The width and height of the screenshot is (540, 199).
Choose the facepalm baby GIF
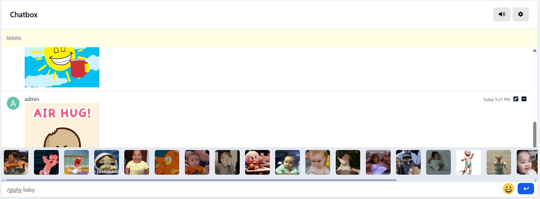[227, 162]
